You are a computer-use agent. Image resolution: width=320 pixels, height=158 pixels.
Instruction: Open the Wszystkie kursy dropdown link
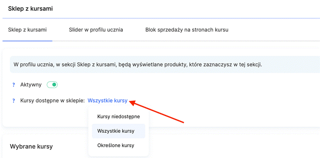click(x=107, y=100)
